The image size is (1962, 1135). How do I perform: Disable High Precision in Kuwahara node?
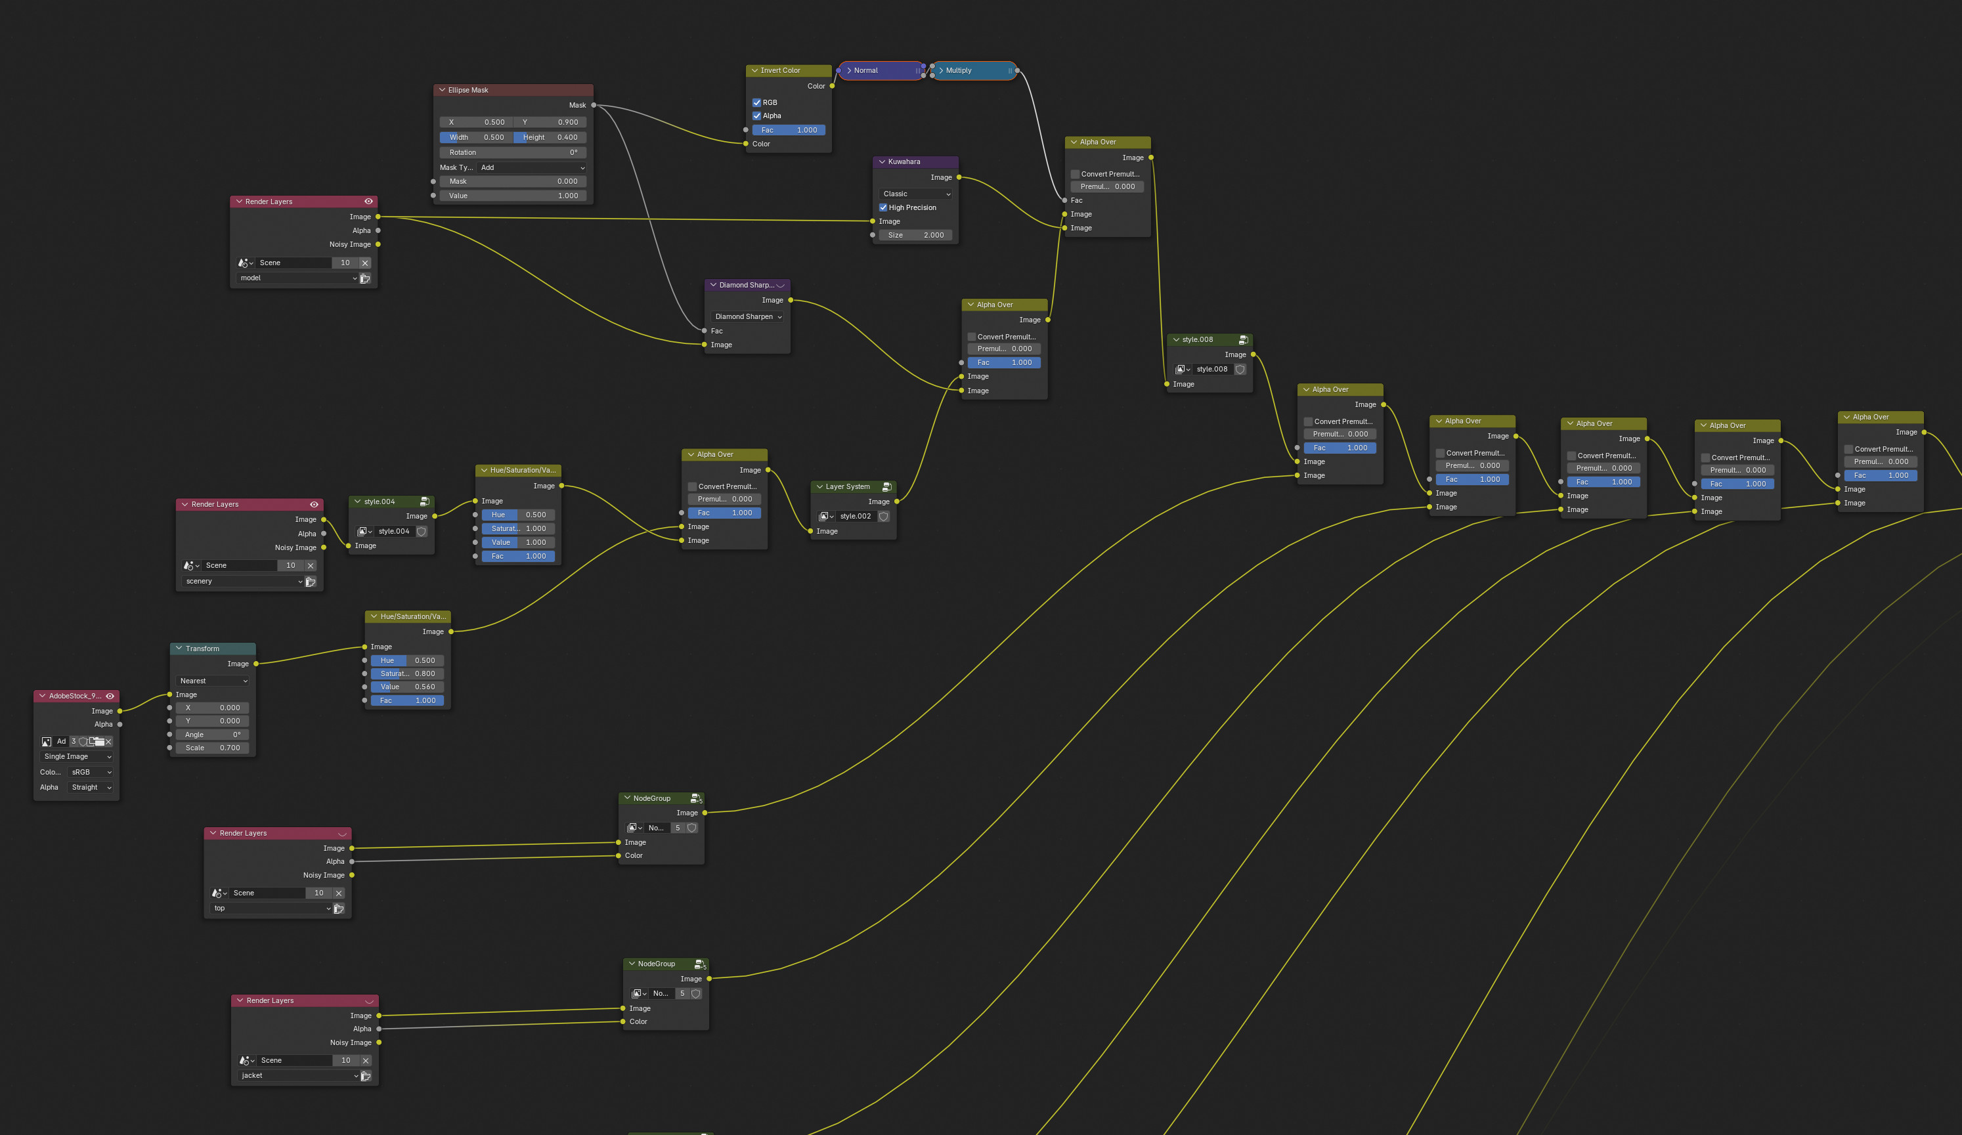[x=883, y=208]
